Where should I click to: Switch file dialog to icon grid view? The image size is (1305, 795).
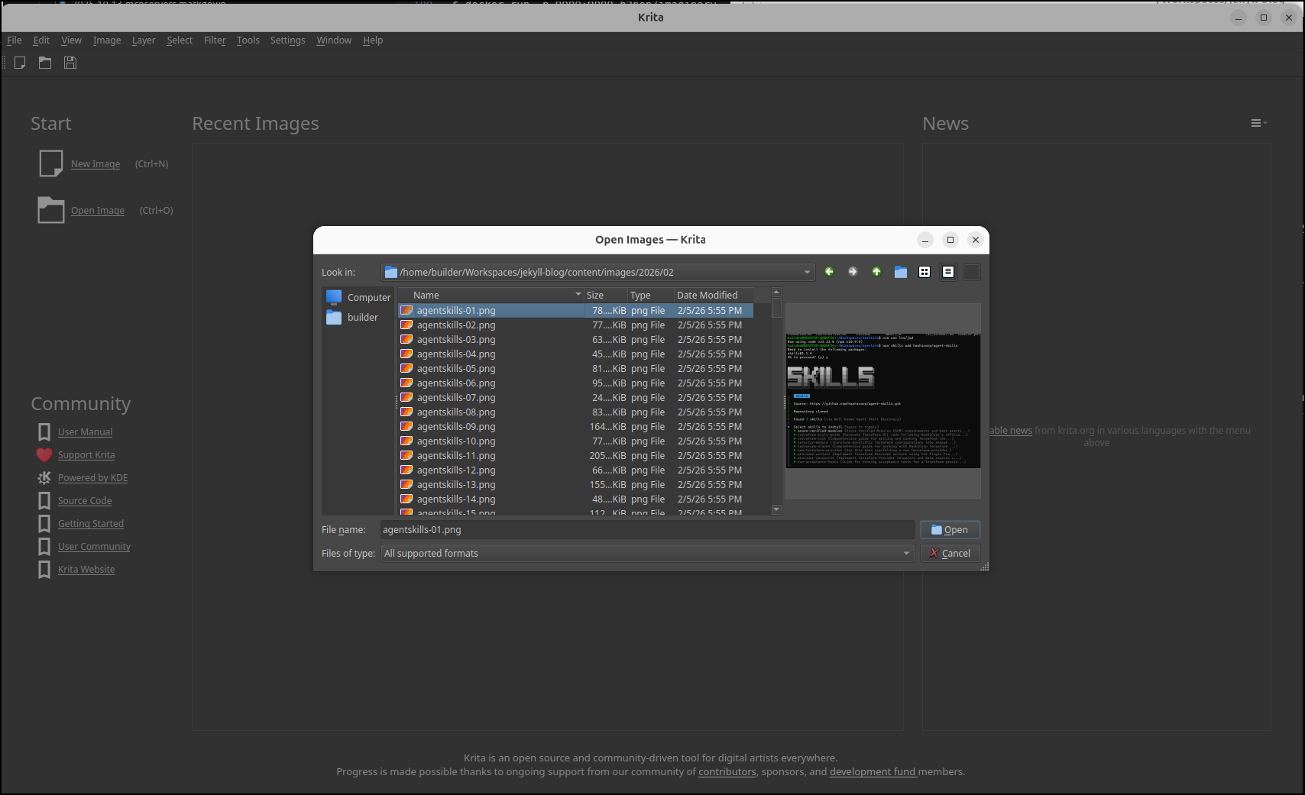tap(925, 272)
